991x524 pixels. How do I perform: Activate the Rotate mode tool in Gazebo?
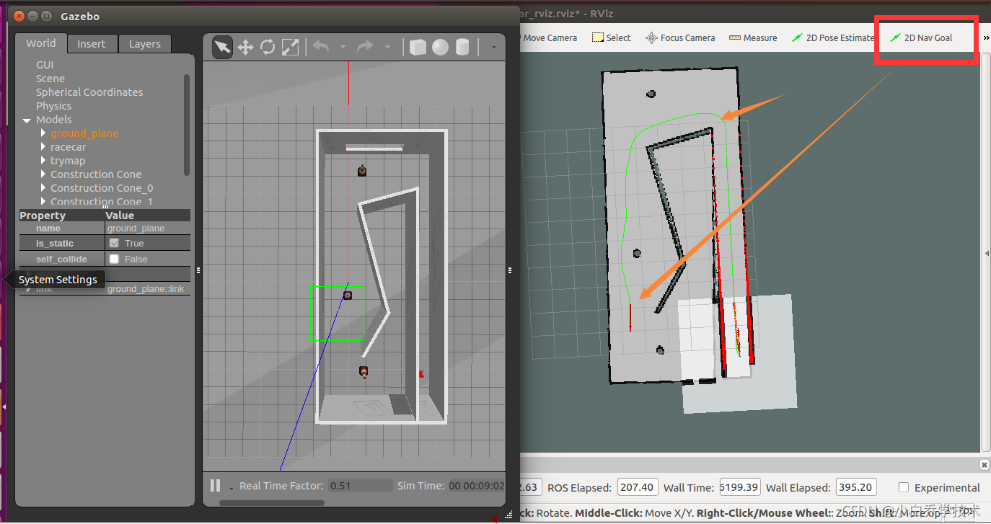tap(268, 48)
